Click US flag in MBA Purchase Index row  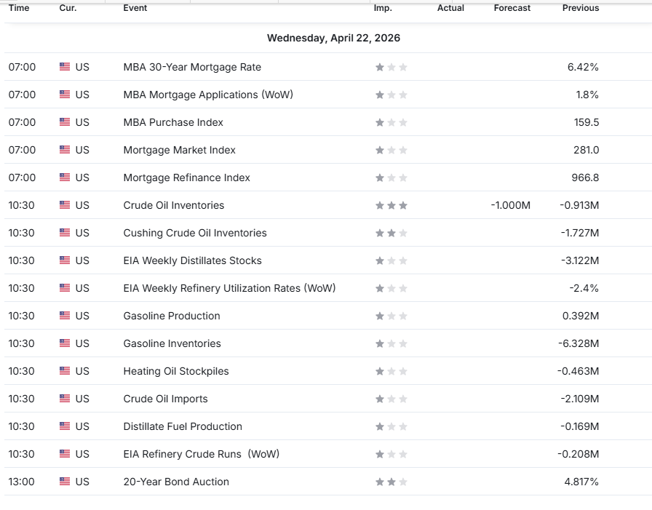(x=65, y=121)
